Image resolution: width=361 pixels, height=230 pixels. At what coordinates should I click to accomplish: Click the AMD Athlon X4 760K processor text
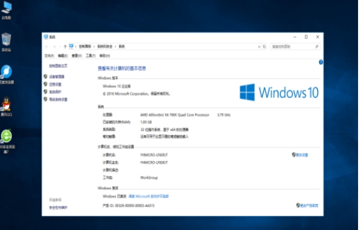175,115
